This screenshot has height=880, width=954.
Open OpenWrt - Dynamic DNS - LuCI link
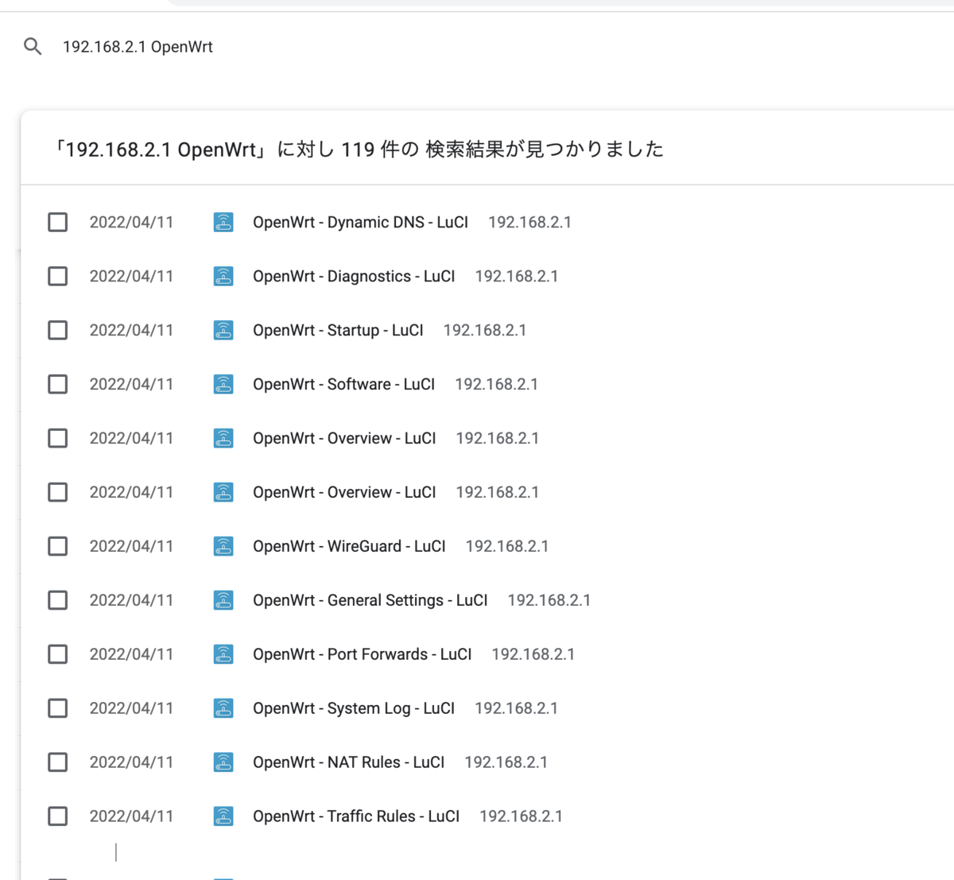pos(360,223)
